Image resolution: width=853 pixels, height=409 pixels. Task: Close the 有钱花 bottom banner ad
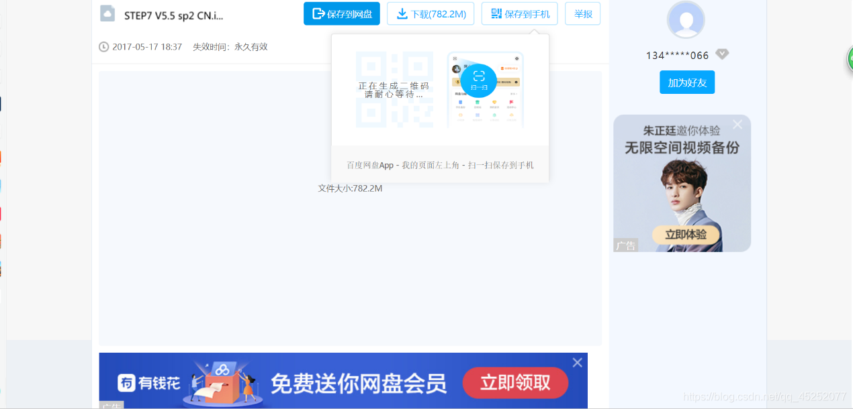(577, 363)
